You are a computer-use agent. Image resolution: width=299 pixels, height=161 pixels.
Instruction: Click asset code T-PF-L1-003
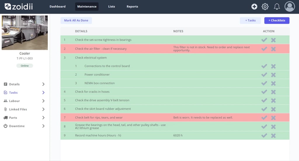25,59
